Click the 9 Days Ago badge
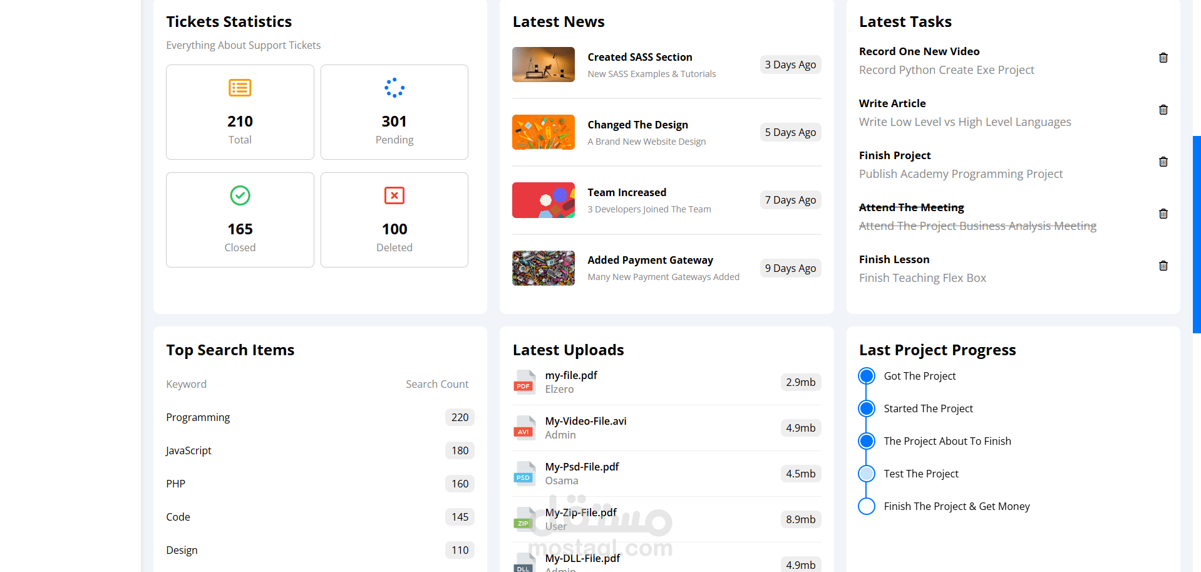Screen dimensions: 1201x572 click(x=790, y=268)
